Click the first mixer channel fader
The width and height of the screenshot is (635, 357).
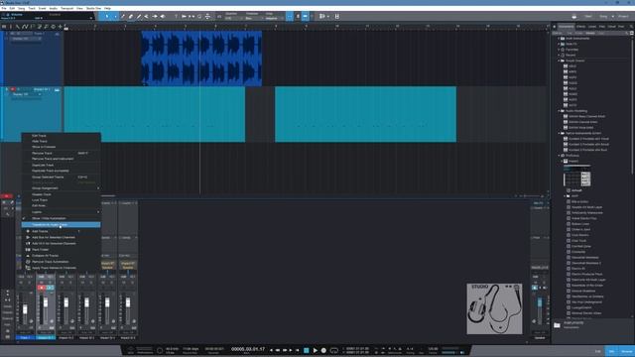(x=25, y=309)
